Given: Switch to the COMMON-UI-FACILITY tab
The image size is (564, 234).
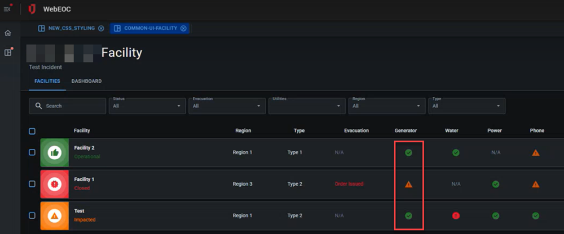Looking at the screenshot, I should pos(151,28).
